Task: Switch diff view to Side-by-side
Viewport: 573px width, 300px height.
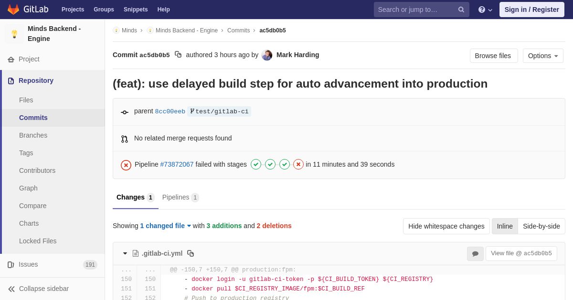Action: pyautogui.click(x=541, y=226)
